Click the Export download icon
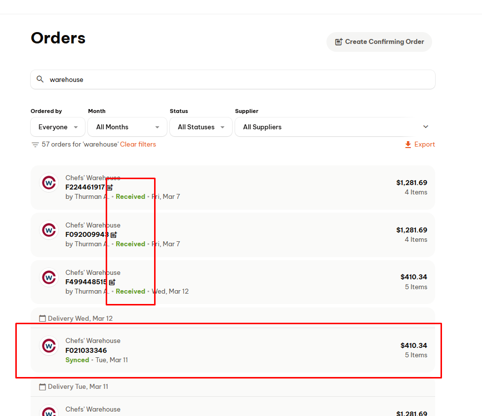 [408, 145]
